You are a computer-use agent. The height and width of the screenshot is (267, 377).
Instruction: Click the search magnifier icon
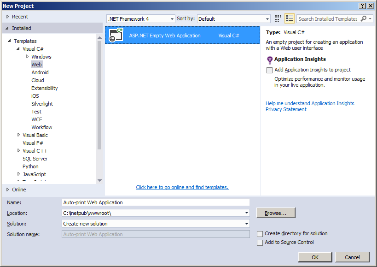click(x=364, y=19)
